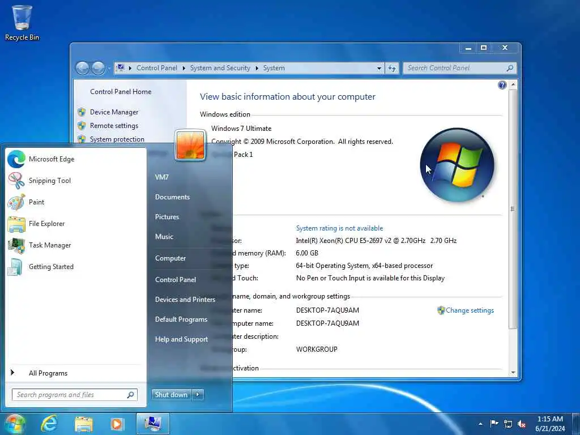
Task: Click System rating is not available link
Action: click(340, 228)
